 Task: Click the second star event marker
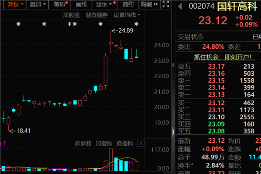[x=44, y=24]
